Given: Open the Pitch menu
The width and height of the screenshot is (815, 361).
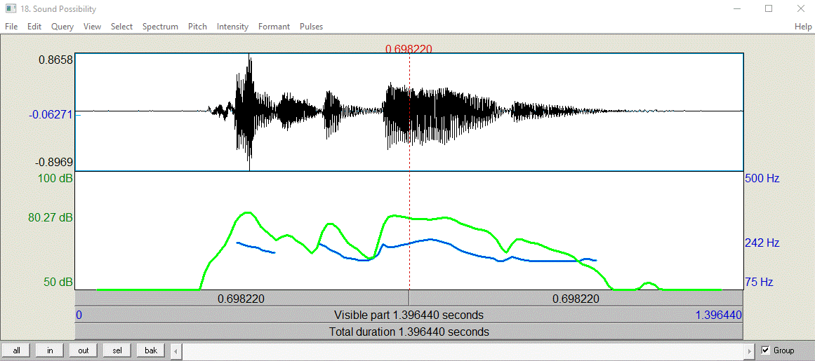Looking at the screenshot, I should pyautogui.click(x=197, y=27).
